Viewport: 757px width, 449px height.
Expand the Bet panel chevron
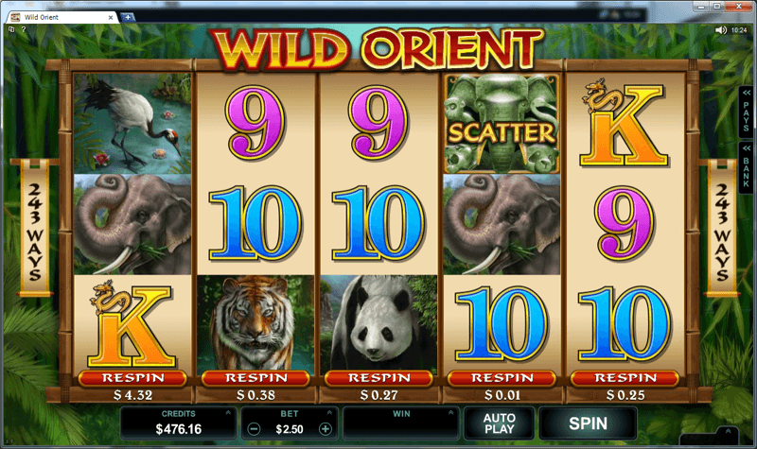pyautogui.click(x=329, y=413)
